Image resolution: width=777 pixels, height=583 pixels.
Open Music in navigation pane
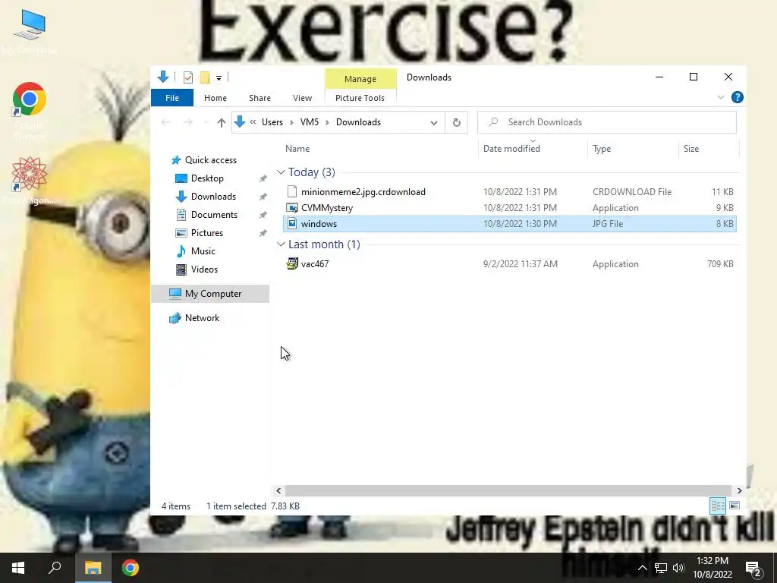pos(203,251)
